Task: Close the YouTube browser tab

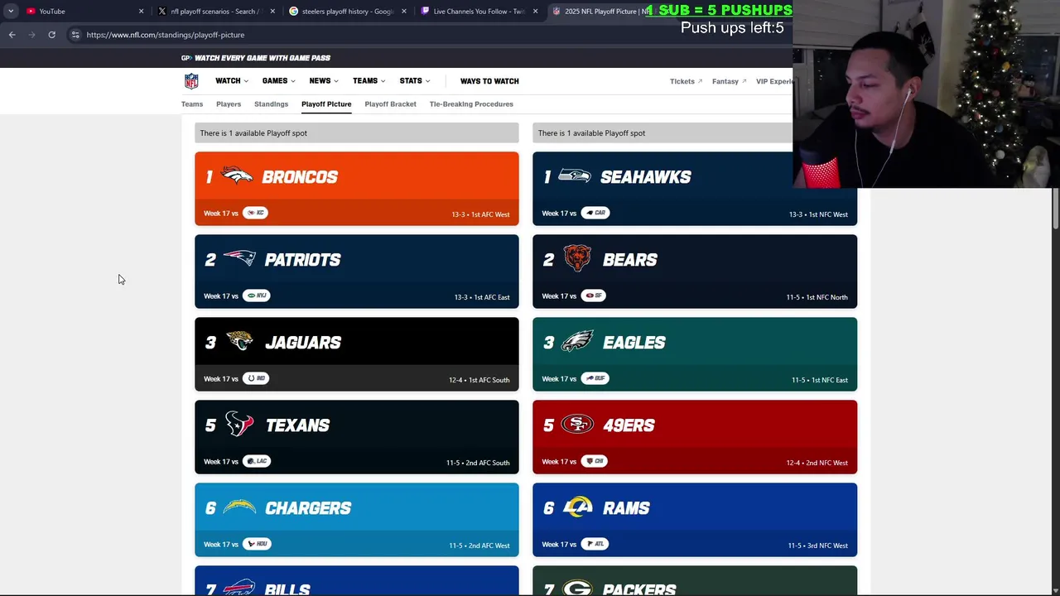Action: click(x=141, y=12)
